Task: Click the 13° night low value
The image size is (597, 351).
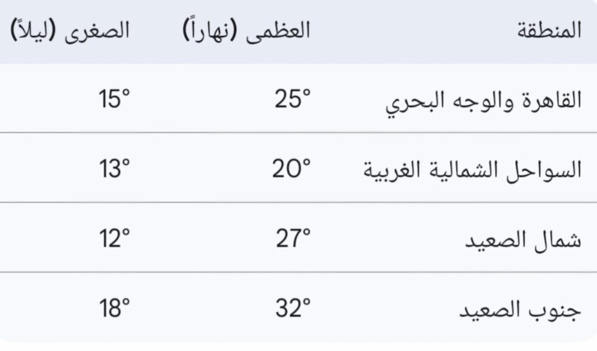Action: click(x=114, y=170)
